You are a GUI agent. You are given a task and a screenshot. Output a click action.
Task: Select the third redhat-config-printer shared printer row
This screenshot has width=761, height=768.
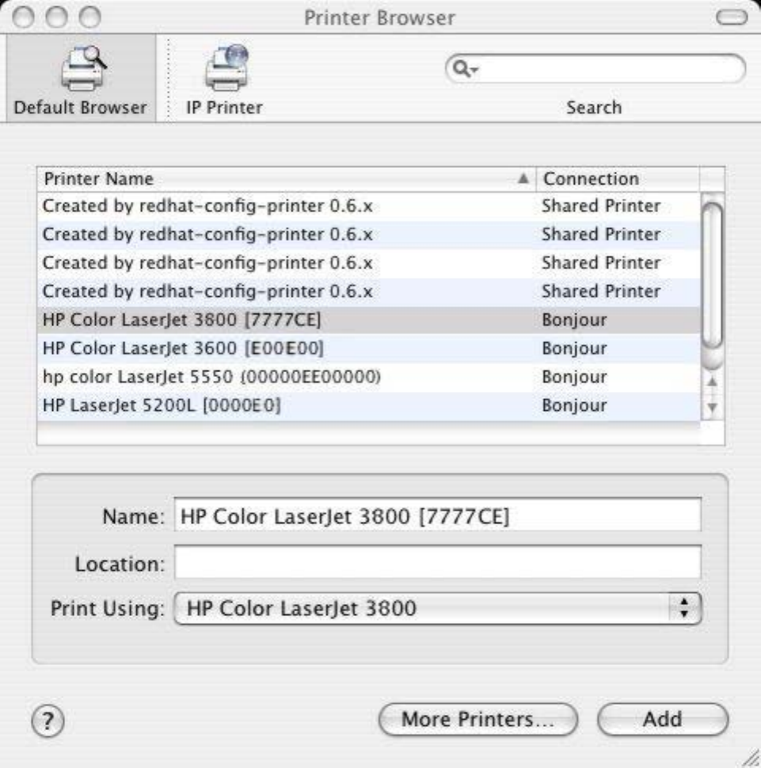368,263
